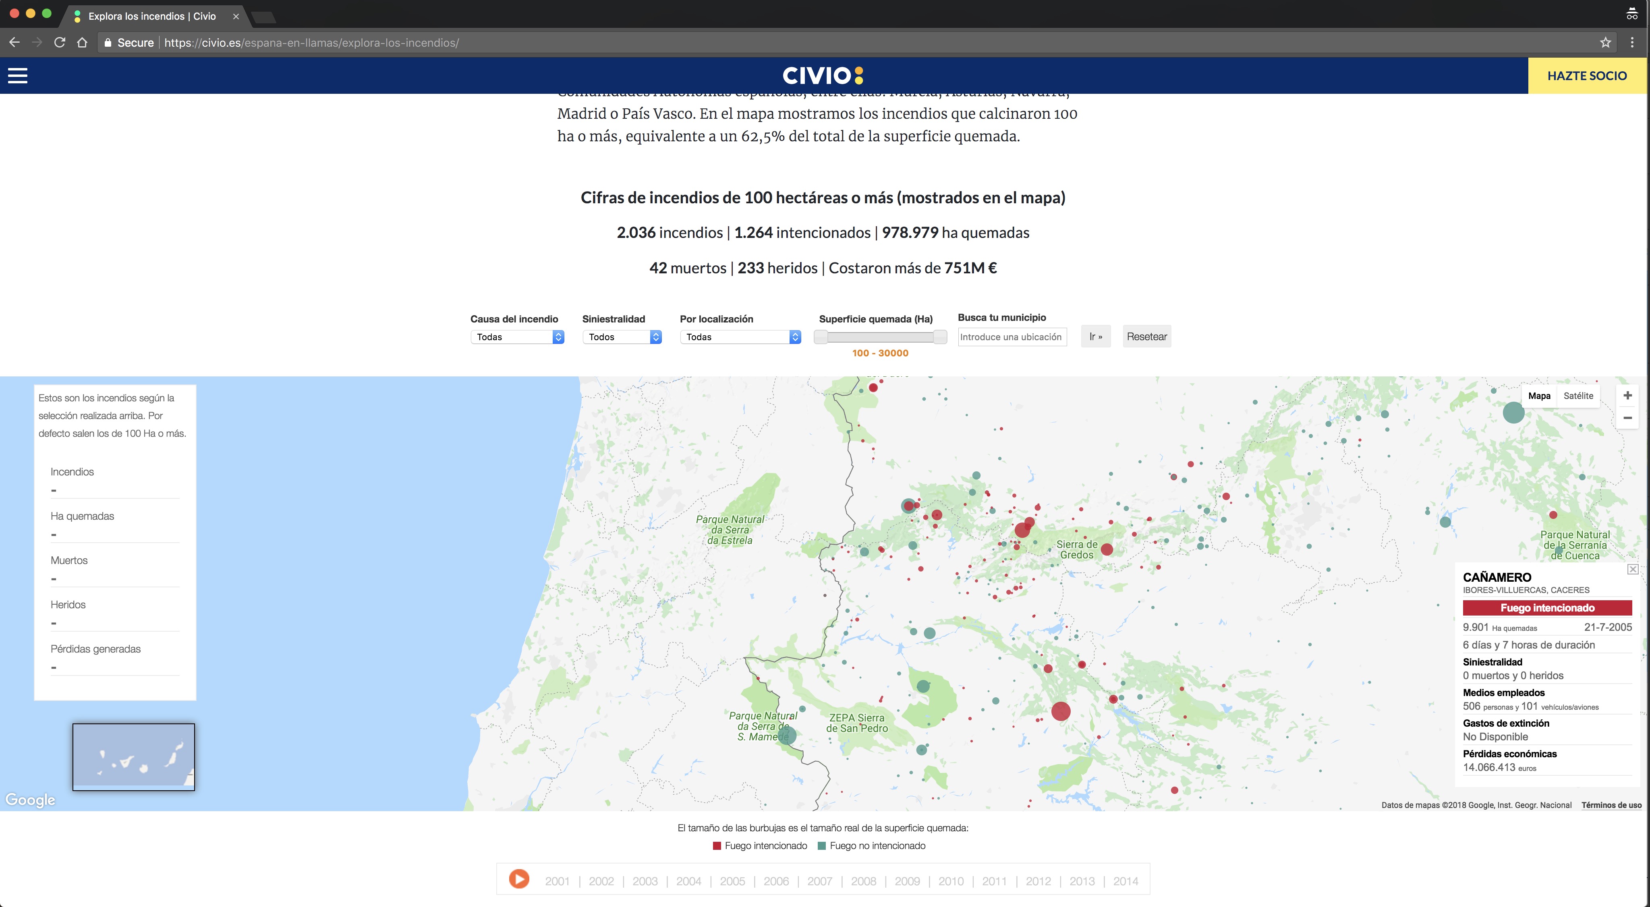Click the Sierra de Gredos map label
This screenshot has height=907, width=1650.
1077,549
